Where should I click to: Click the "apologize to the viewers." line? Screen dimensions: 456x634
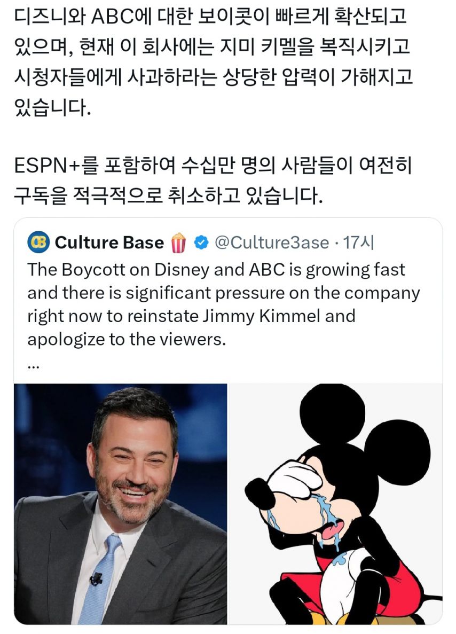click(x=127, y=340)
